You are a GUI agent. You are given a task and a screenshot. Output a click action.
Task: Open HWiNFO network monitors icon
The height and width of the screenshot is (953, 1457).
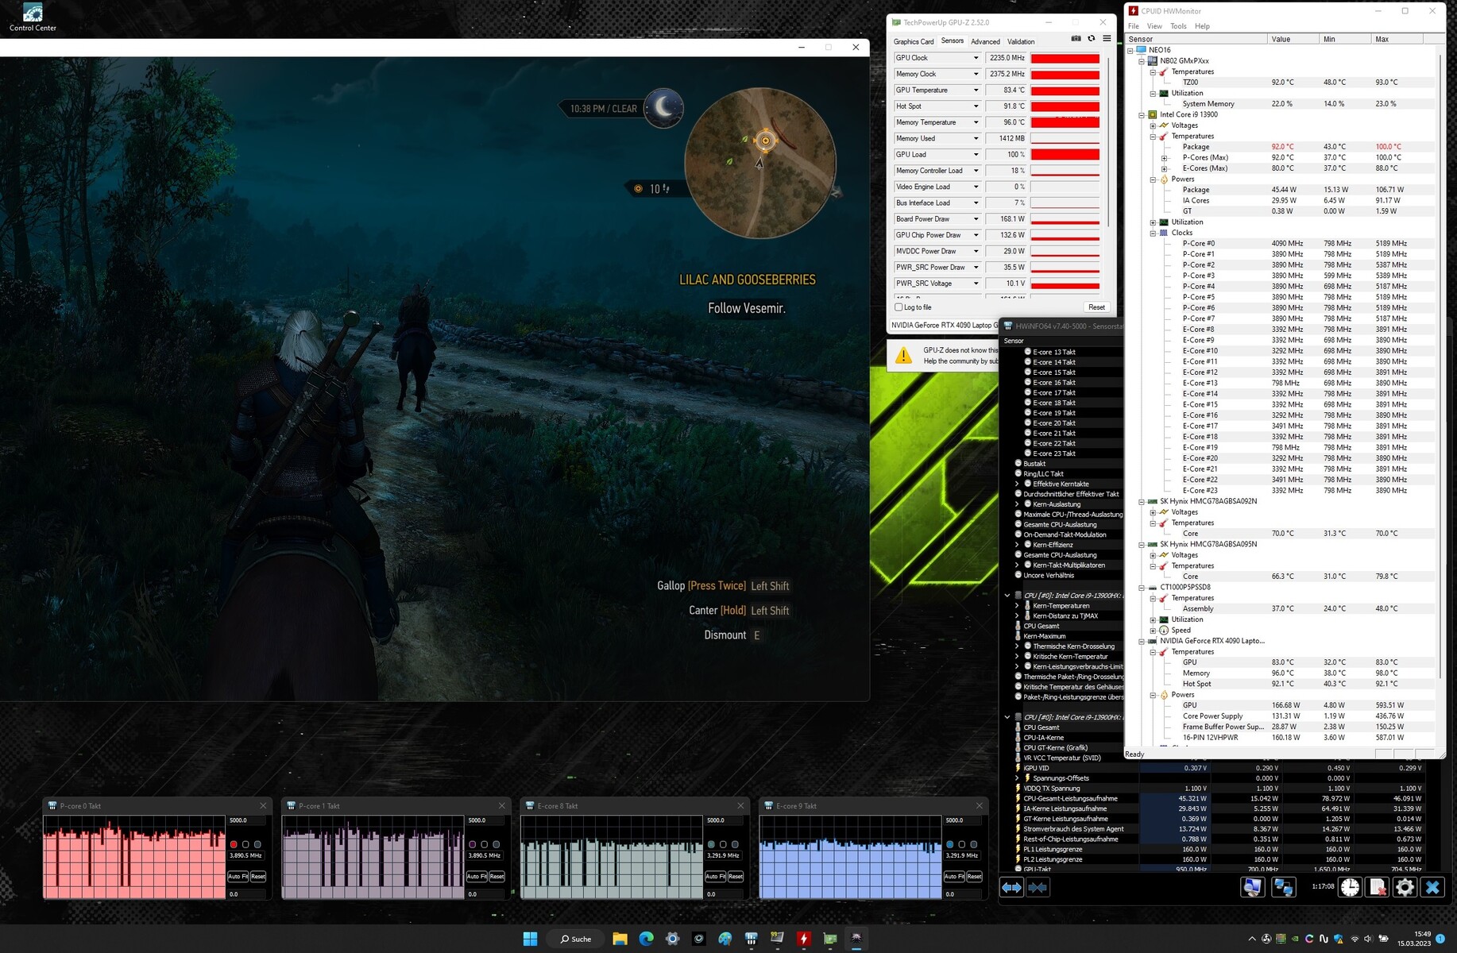[1283, 887]
